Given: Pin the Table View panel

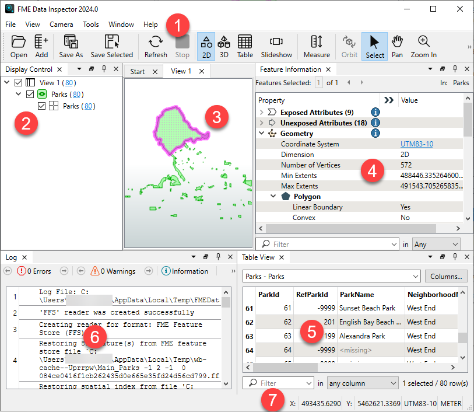Looking at the screenshot, I should coord(455,257).
